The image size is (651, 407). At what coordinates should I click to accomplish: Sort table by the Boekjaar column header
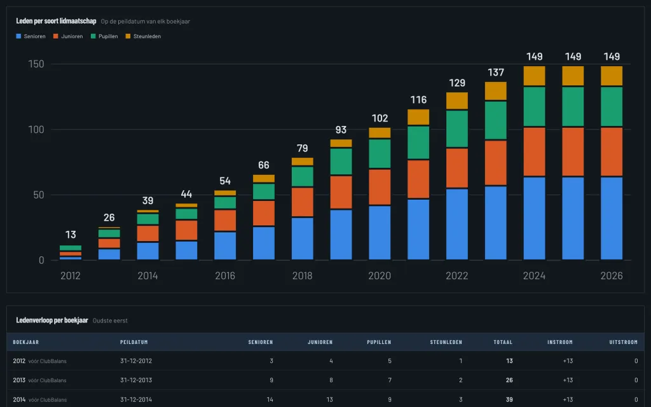[25, 342]
